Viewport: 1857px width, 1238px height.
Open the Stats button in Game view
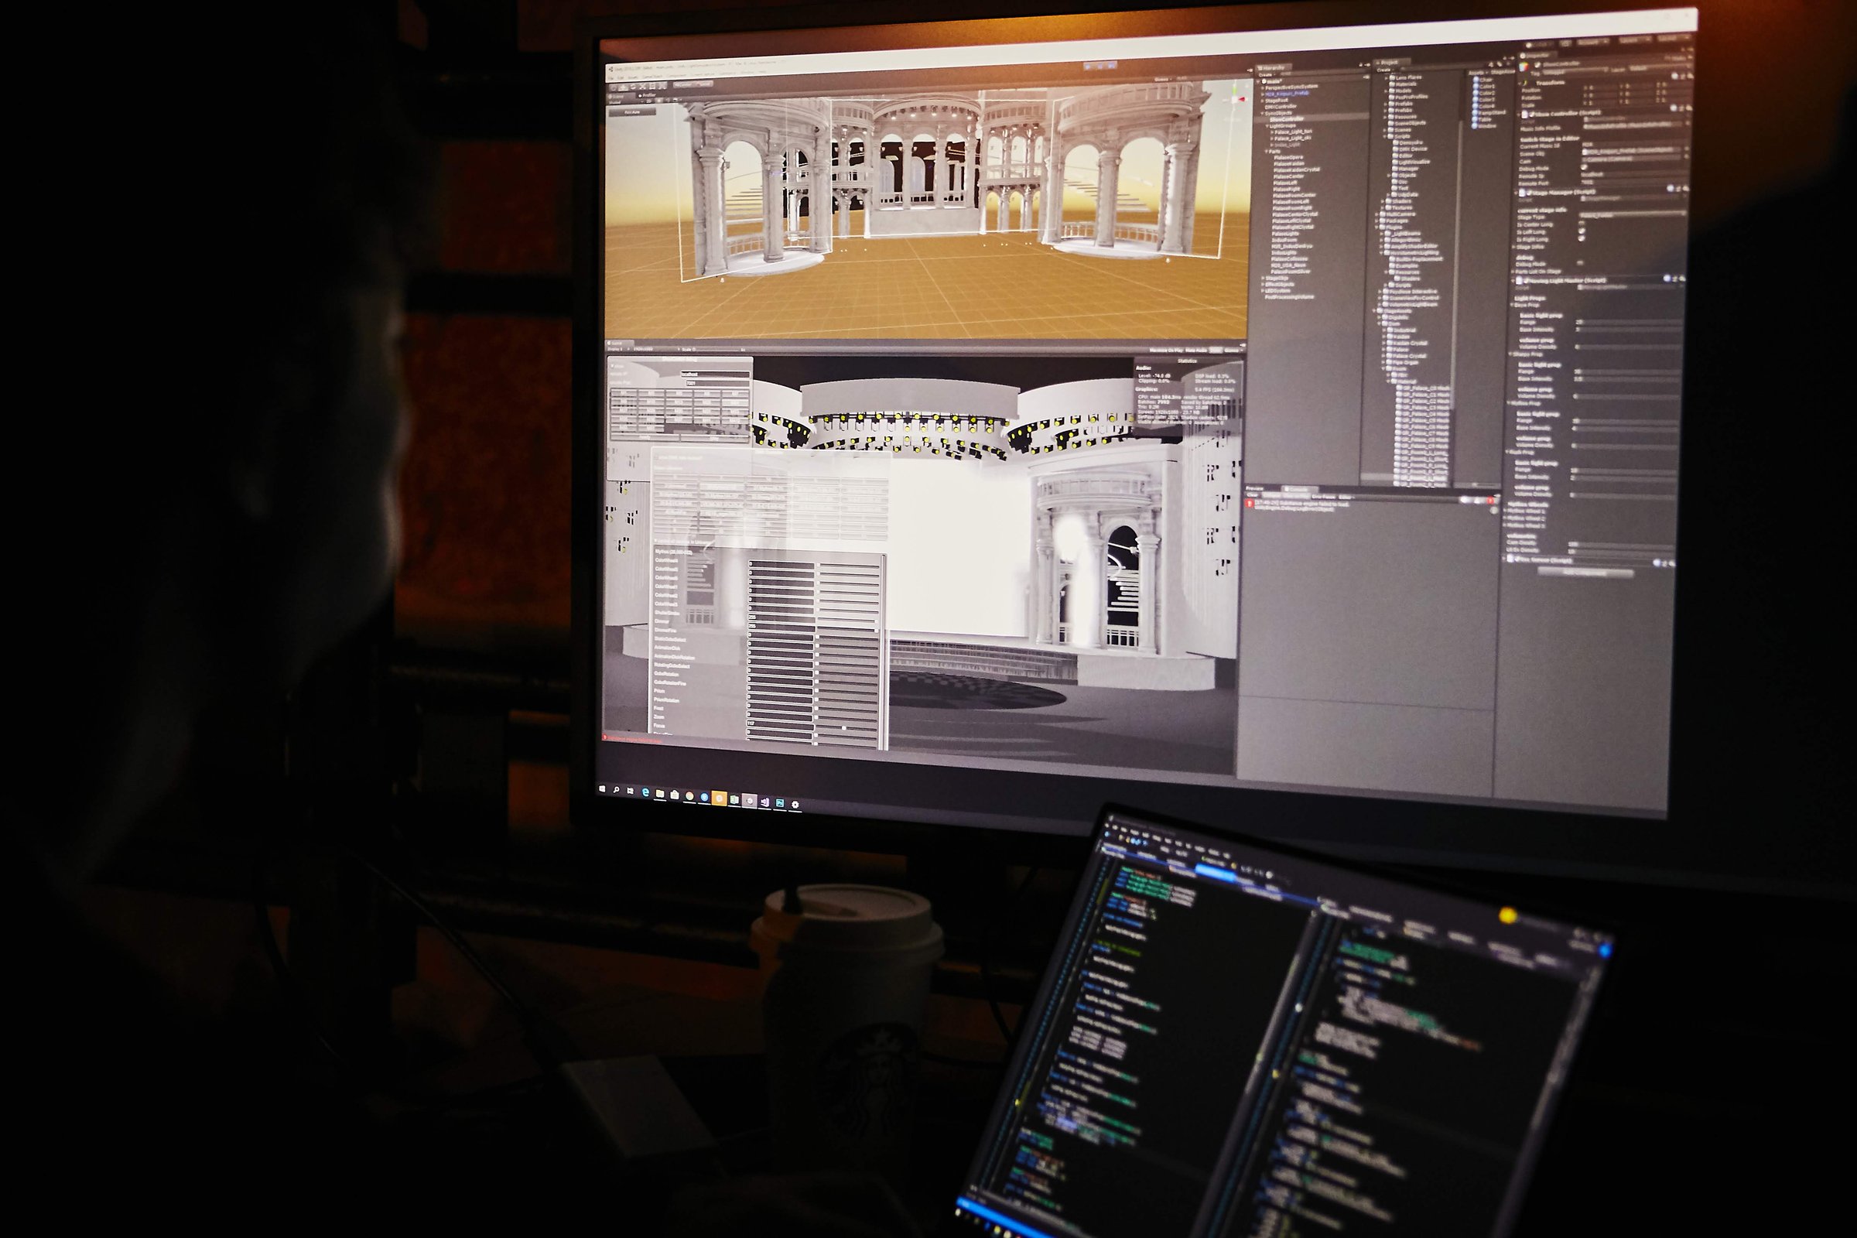pyautogui.click(x=1216, y=351)
